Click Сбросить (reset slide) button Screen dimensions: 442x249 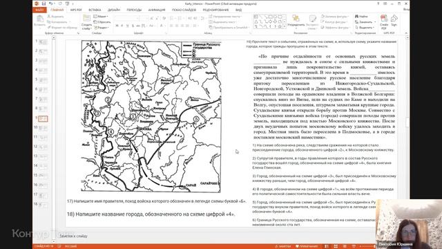pos(102,22)
